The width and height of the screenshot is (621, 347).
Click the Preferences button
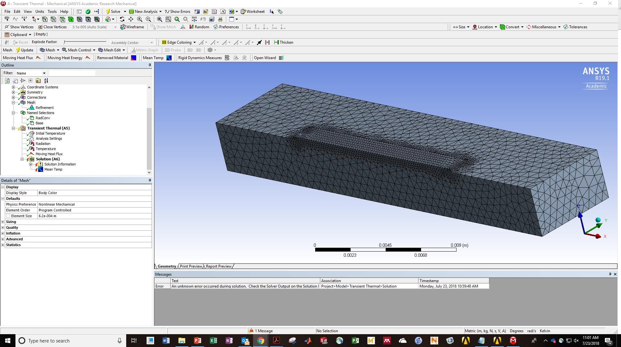point(226,27)
